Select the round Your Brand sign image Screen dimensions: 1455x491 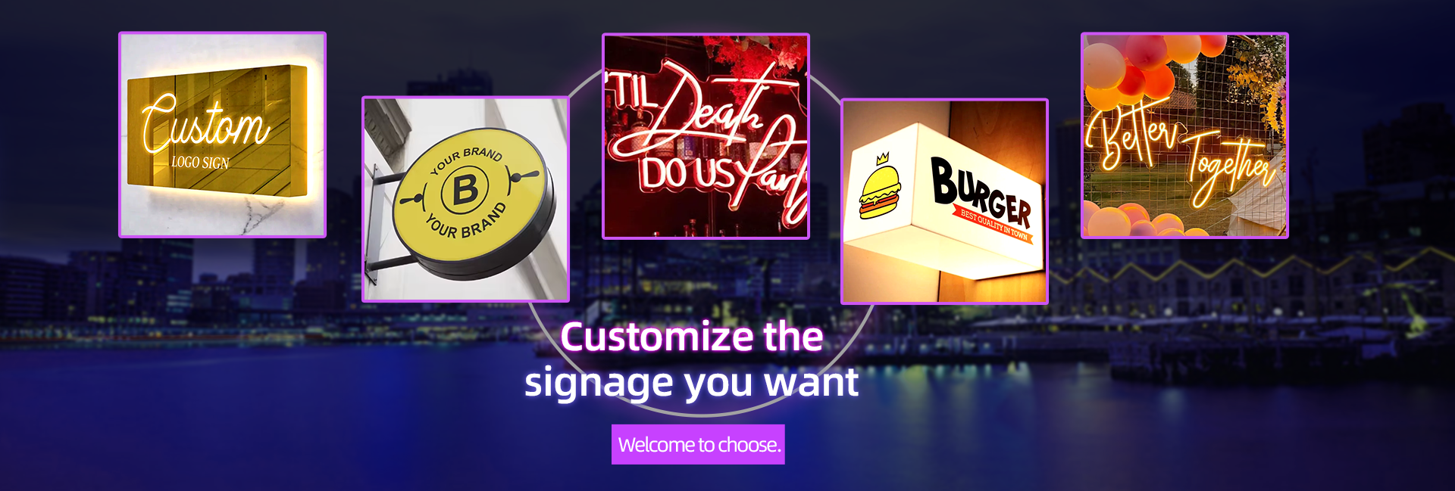[x=465, y=199]
